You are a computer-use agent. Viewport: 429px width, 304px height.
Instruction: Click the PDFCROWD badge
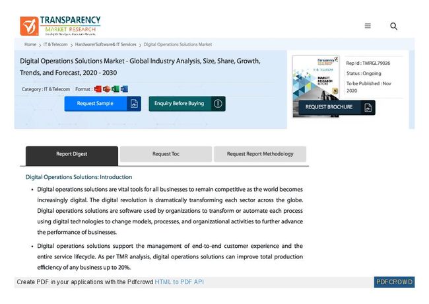click(x=394, y=282)
